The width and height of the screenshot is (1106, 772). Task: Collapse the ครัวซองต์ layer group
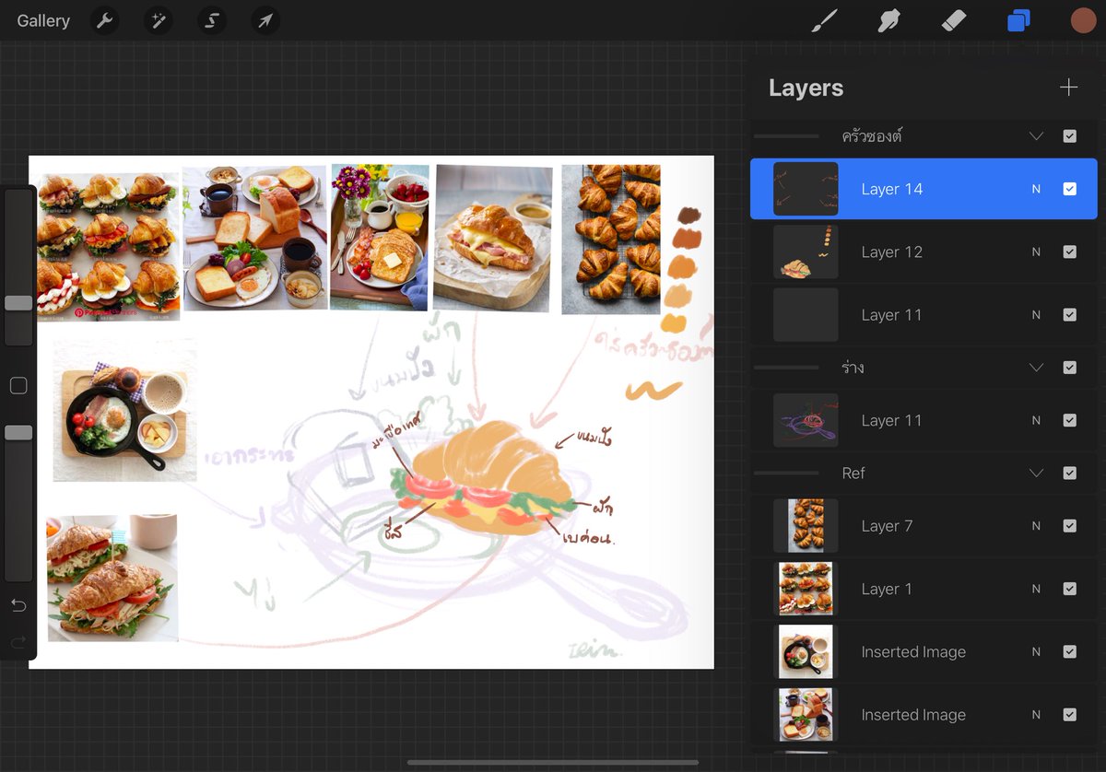pos(1036,136)
